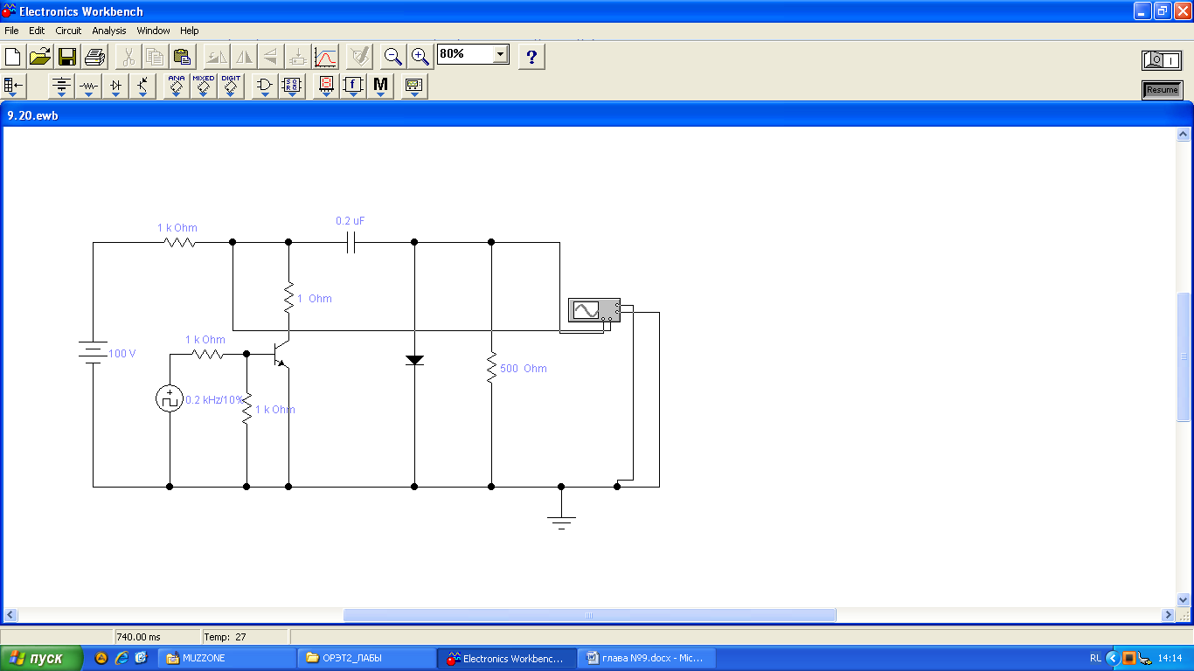Toggle the simulation power switch
1194x671 pixels.
click(1162, 60)
